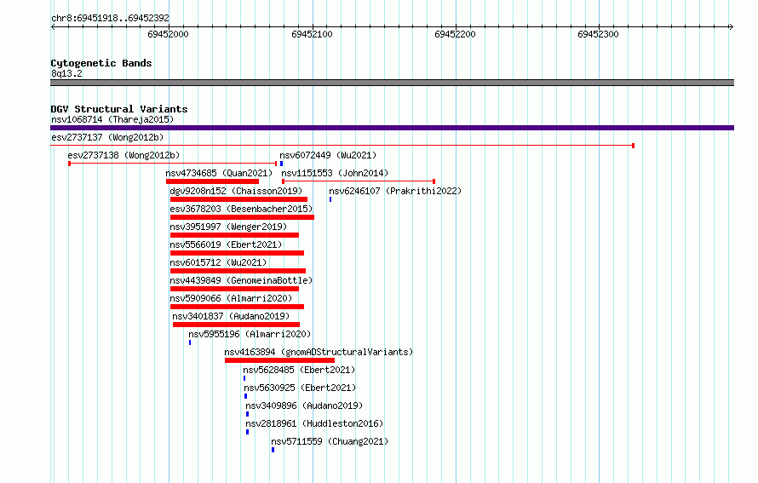Viewport: 758px width, 483px height.
Task: Click the nsv5628485 blue marker
Action: click(244, 378)
